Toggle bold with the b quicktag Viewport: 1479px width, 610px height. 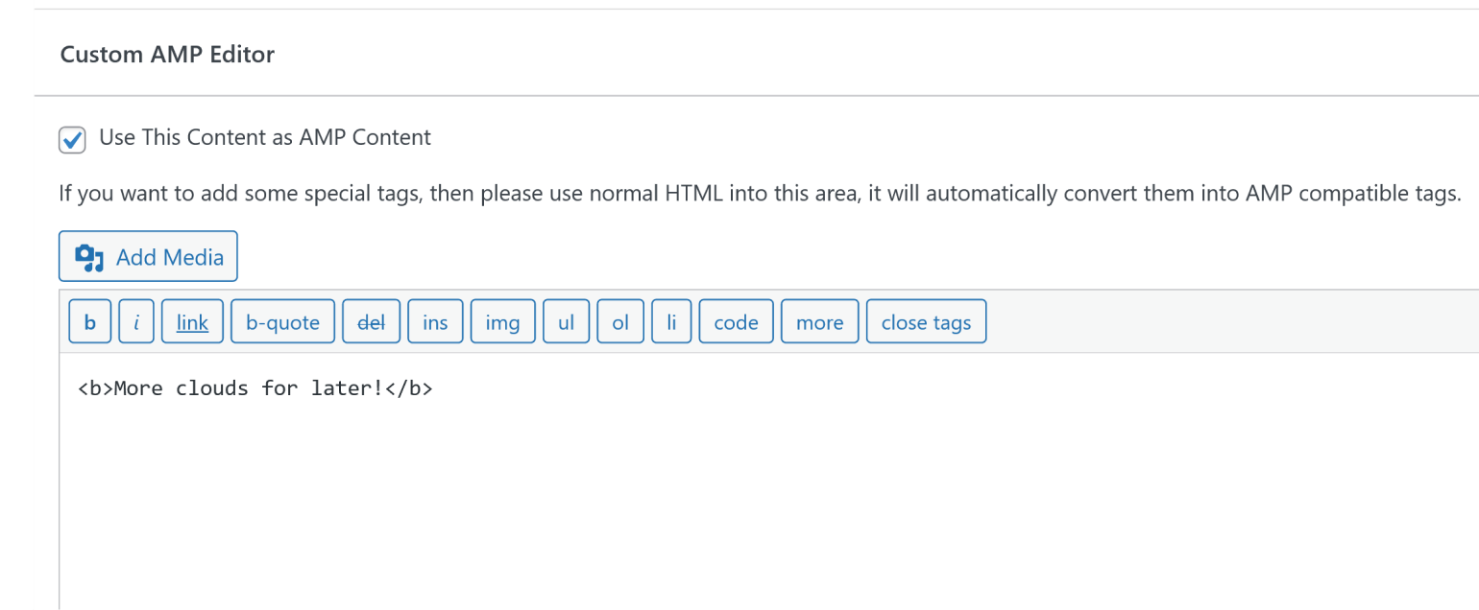click(x=90, y=322)
